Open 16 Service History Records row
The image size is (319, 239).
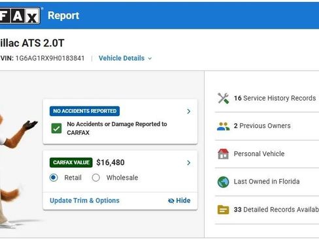point(267,98)
